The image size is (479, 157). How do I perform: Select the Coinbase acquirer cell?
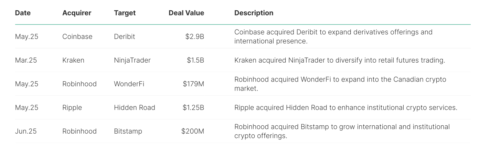coord(77,36)
